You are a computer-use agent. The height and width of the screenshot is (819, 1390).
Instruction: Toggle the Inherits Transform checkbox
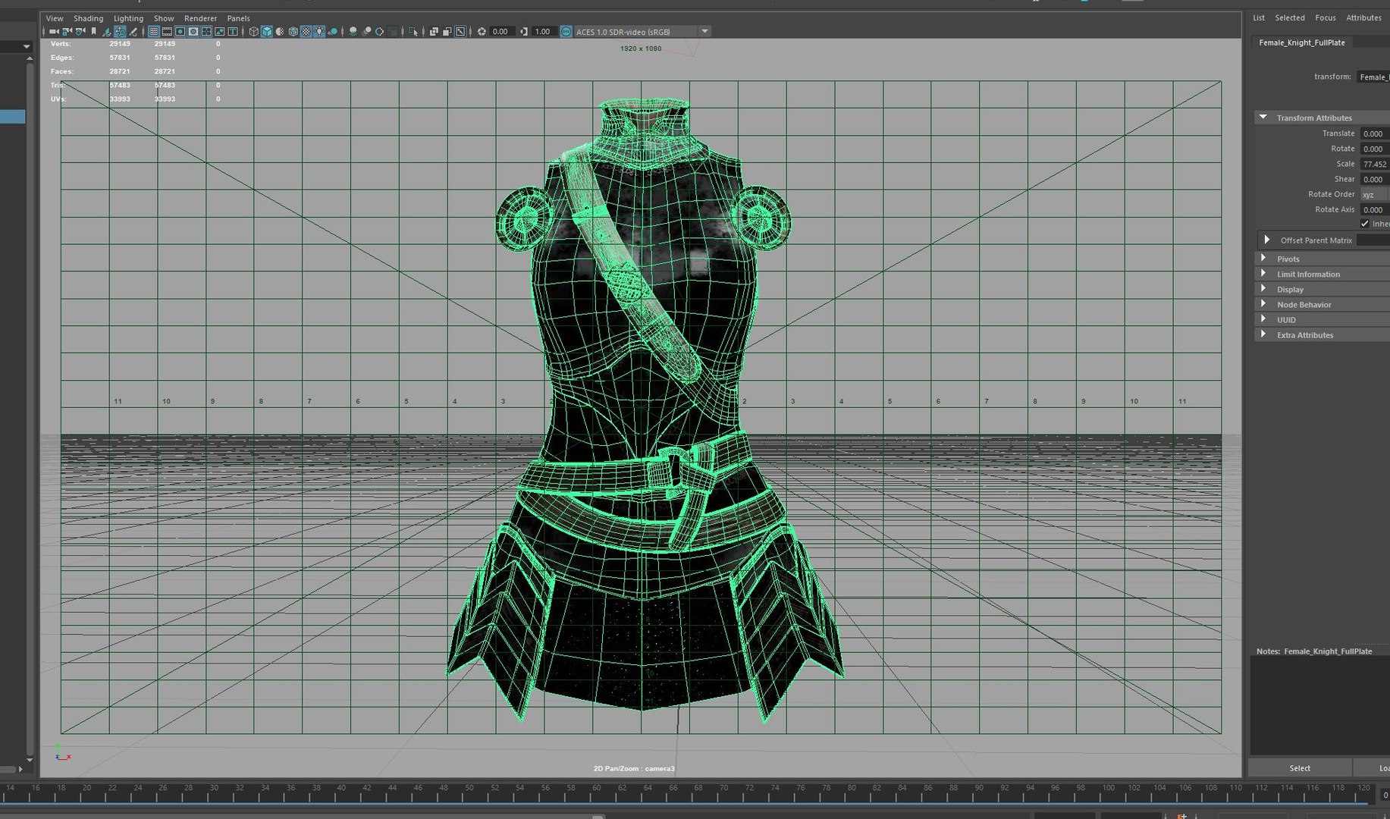click(x=1365, y=224)
